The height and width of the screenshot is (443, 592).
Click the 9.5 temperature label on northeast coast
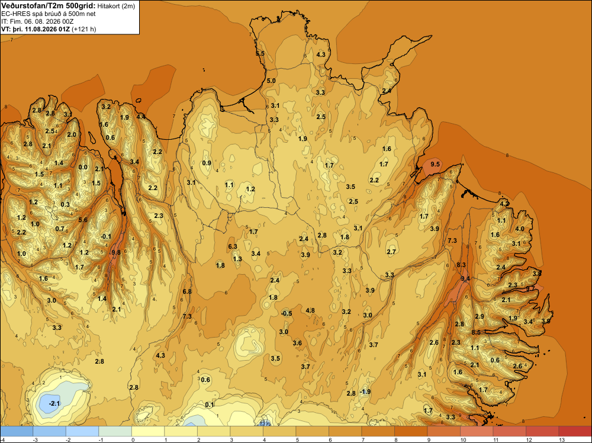click(x=435, y=164)
